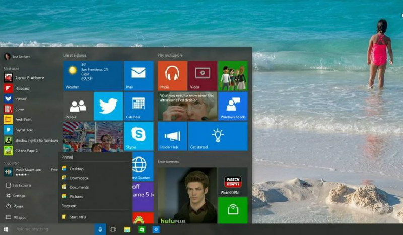
Task: Open the Mail tile
Action: click(x=139, y=75)
